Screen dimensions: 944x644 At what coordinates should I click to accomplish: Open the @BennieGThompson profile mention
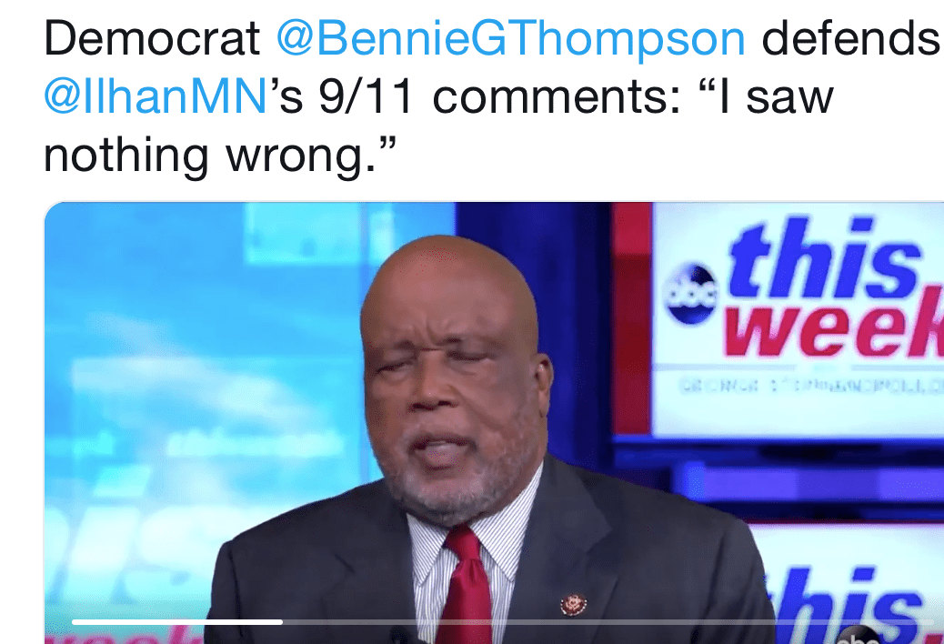pyautogui.click(x=510, y=38)
